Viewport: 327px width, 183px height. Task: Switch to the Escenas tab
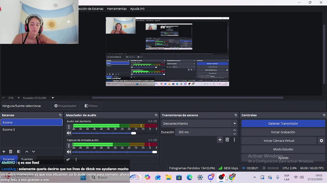point(9,159)
